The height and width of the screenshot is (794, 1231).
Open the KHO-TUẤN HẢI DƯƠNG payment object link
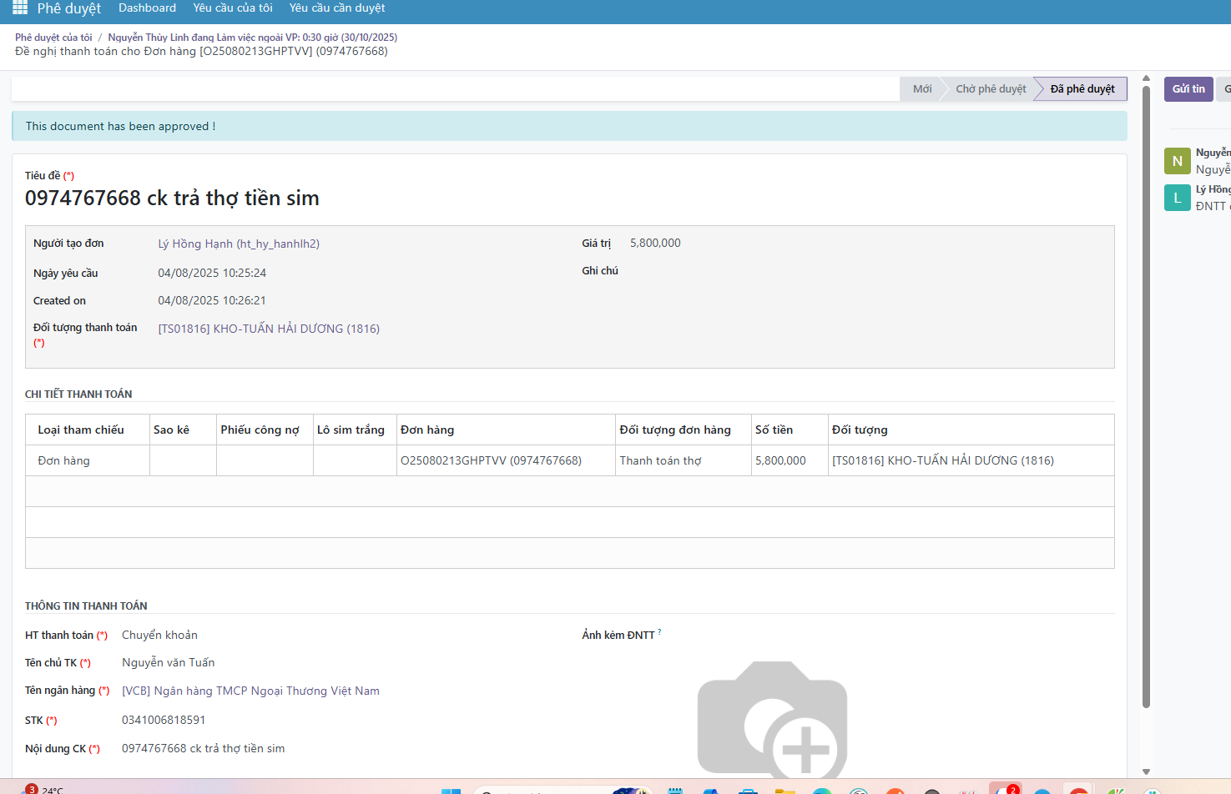click(268, 329)
